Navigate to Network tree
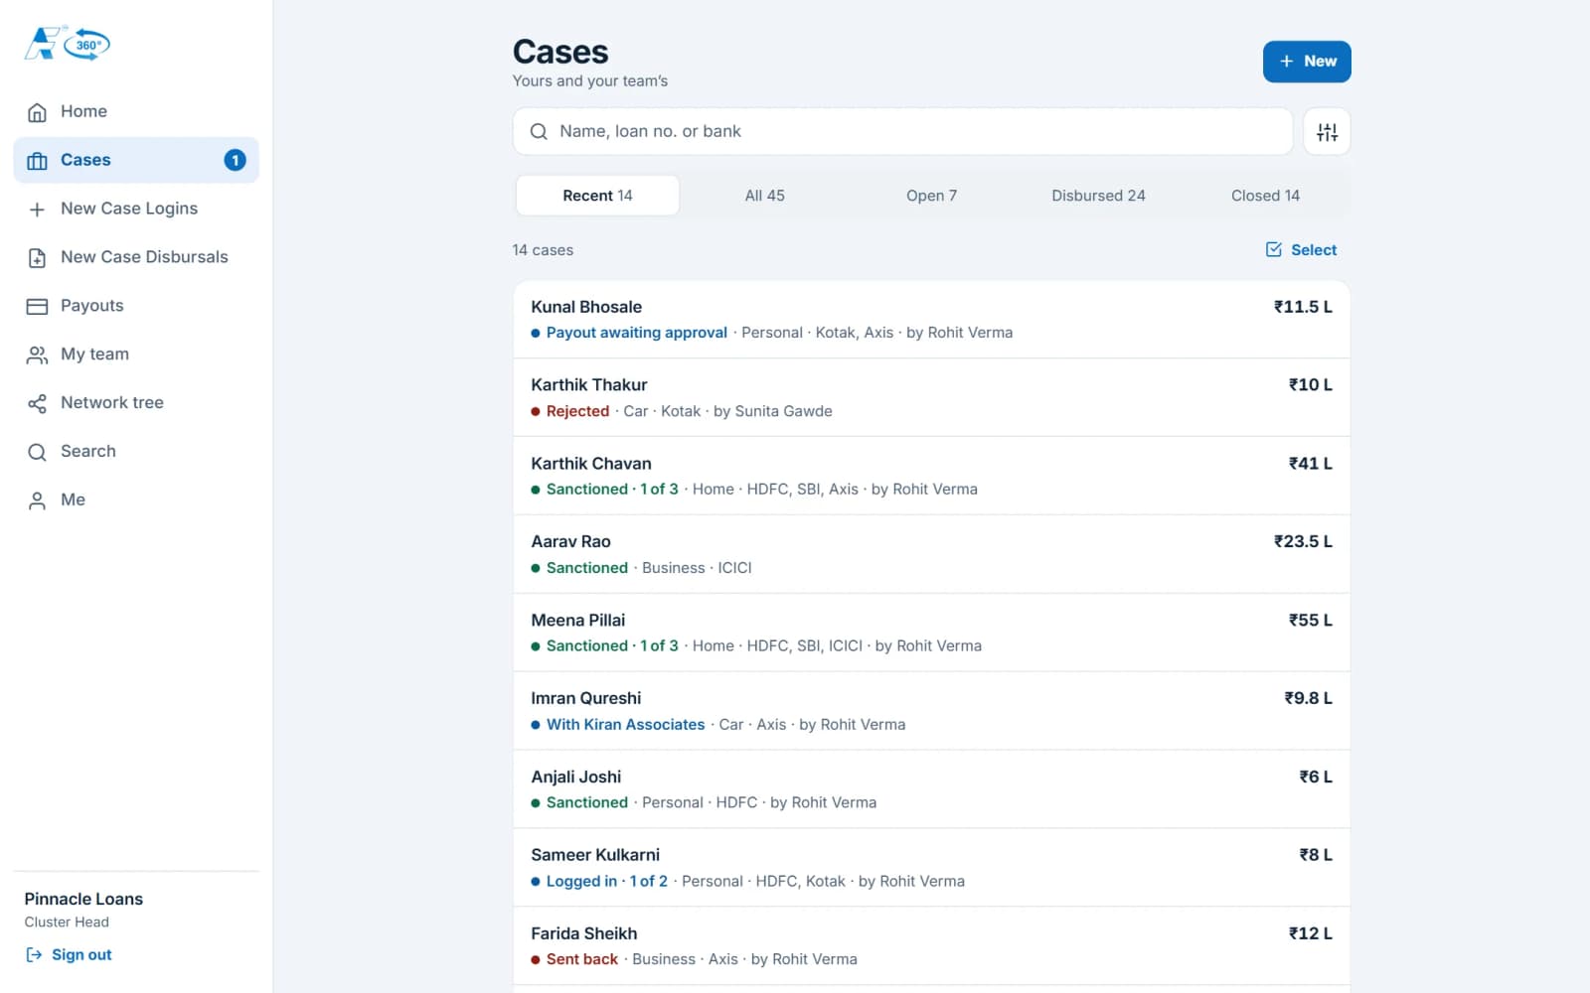Screen dimensions: 1590x993 coord(136,403)
